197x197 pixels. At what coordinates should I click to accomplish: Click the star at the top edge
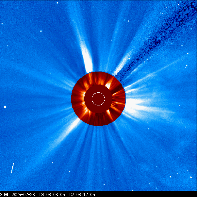[57, 3]
